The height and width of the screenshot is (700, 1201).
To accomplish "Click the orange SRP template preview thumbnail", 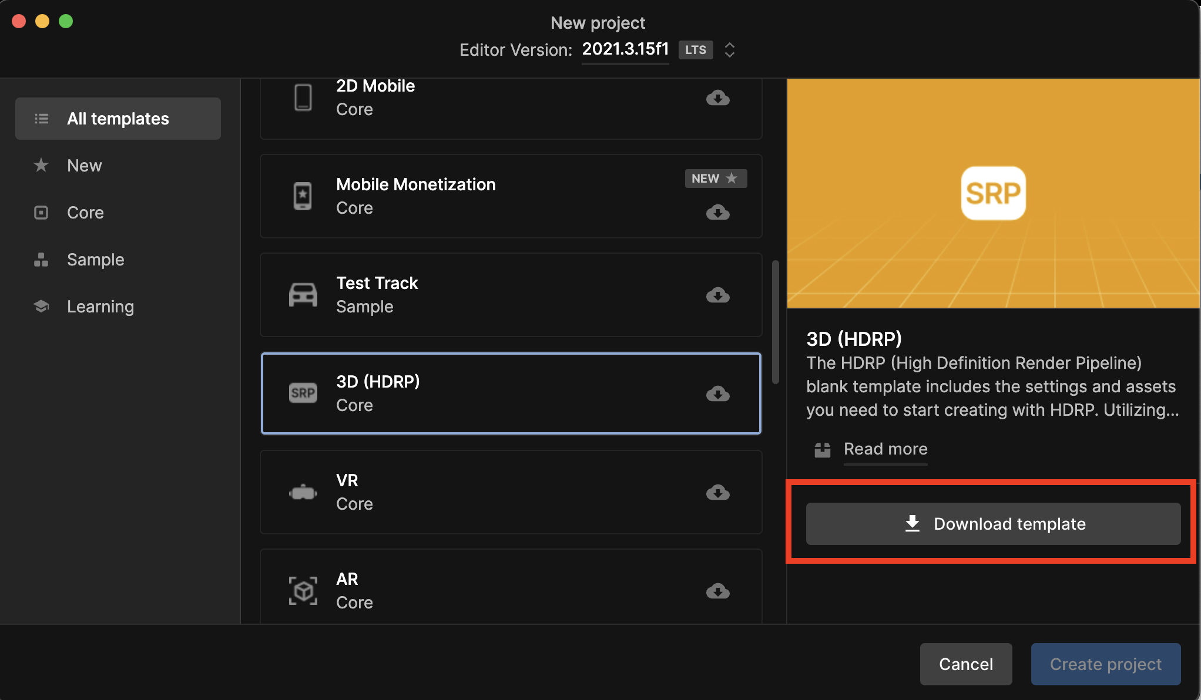I will [x=993, y=193].
